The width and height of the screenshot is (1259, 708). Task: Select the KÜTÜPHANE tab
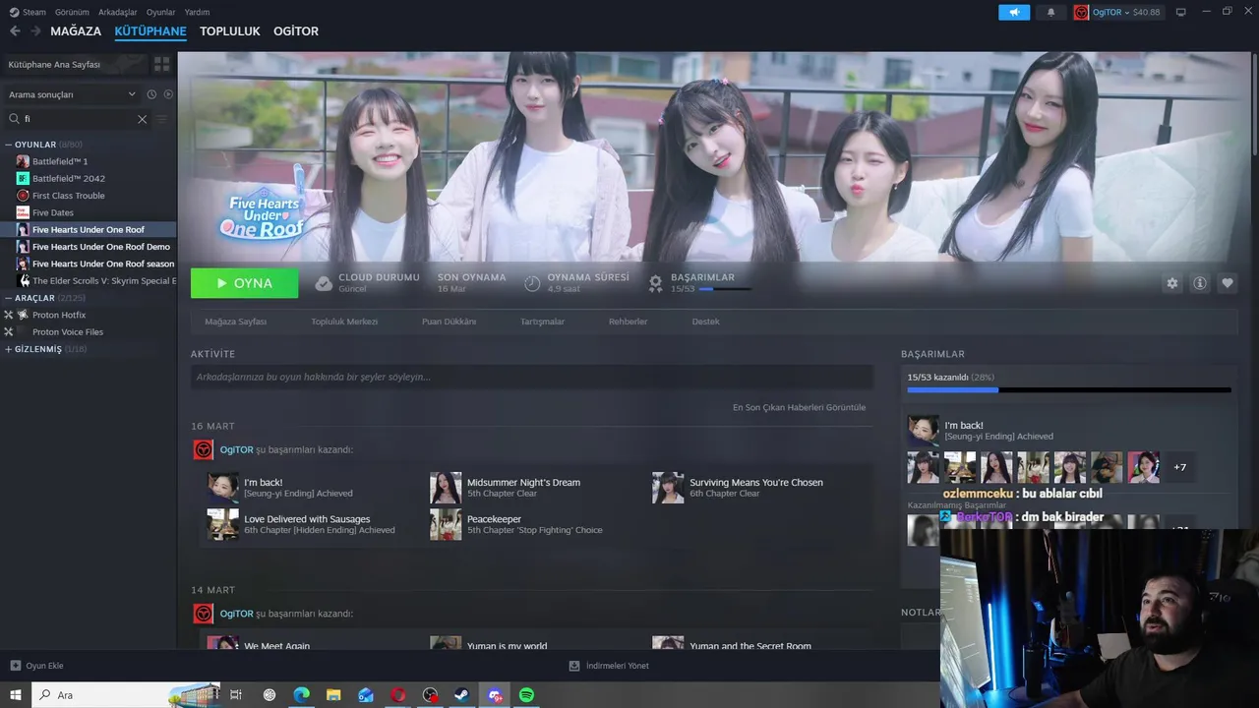[x=150, y=31]
